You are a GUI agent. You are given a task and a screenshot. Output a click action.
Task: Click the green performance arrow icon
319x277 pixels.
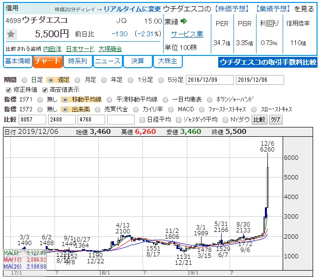tap(184, 21)
